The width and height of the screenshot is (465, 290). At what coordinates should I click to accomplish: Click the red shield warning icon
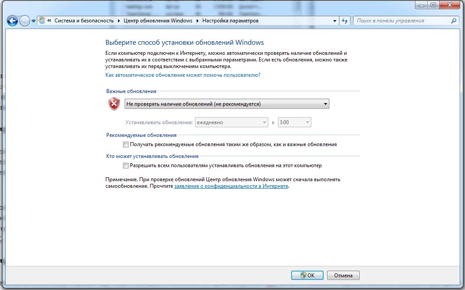click(x=114, y=104)
